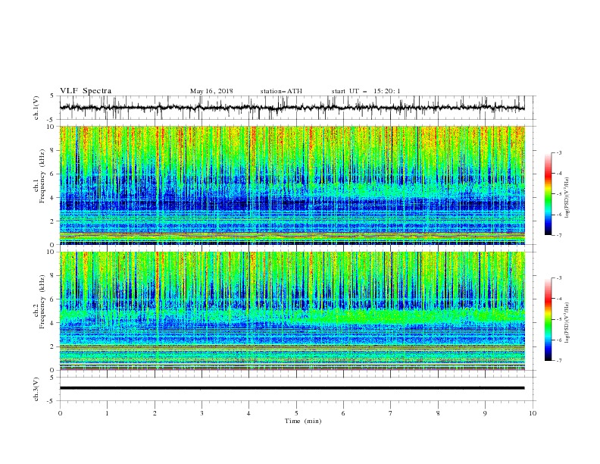Click time axis tick label '6'
Viewport: 600px width, 464px height.
click(x=344, y=413)
